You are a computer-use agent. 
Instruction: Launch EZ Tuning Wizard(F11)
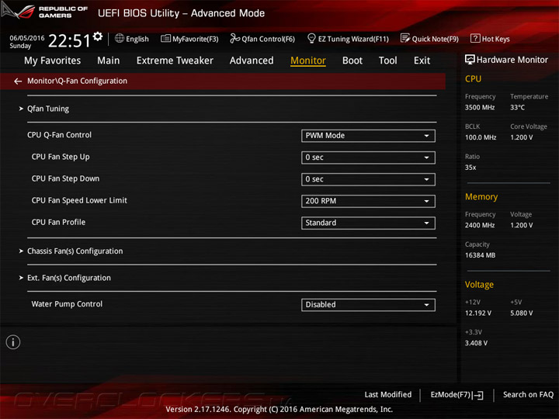click(348, 39)
